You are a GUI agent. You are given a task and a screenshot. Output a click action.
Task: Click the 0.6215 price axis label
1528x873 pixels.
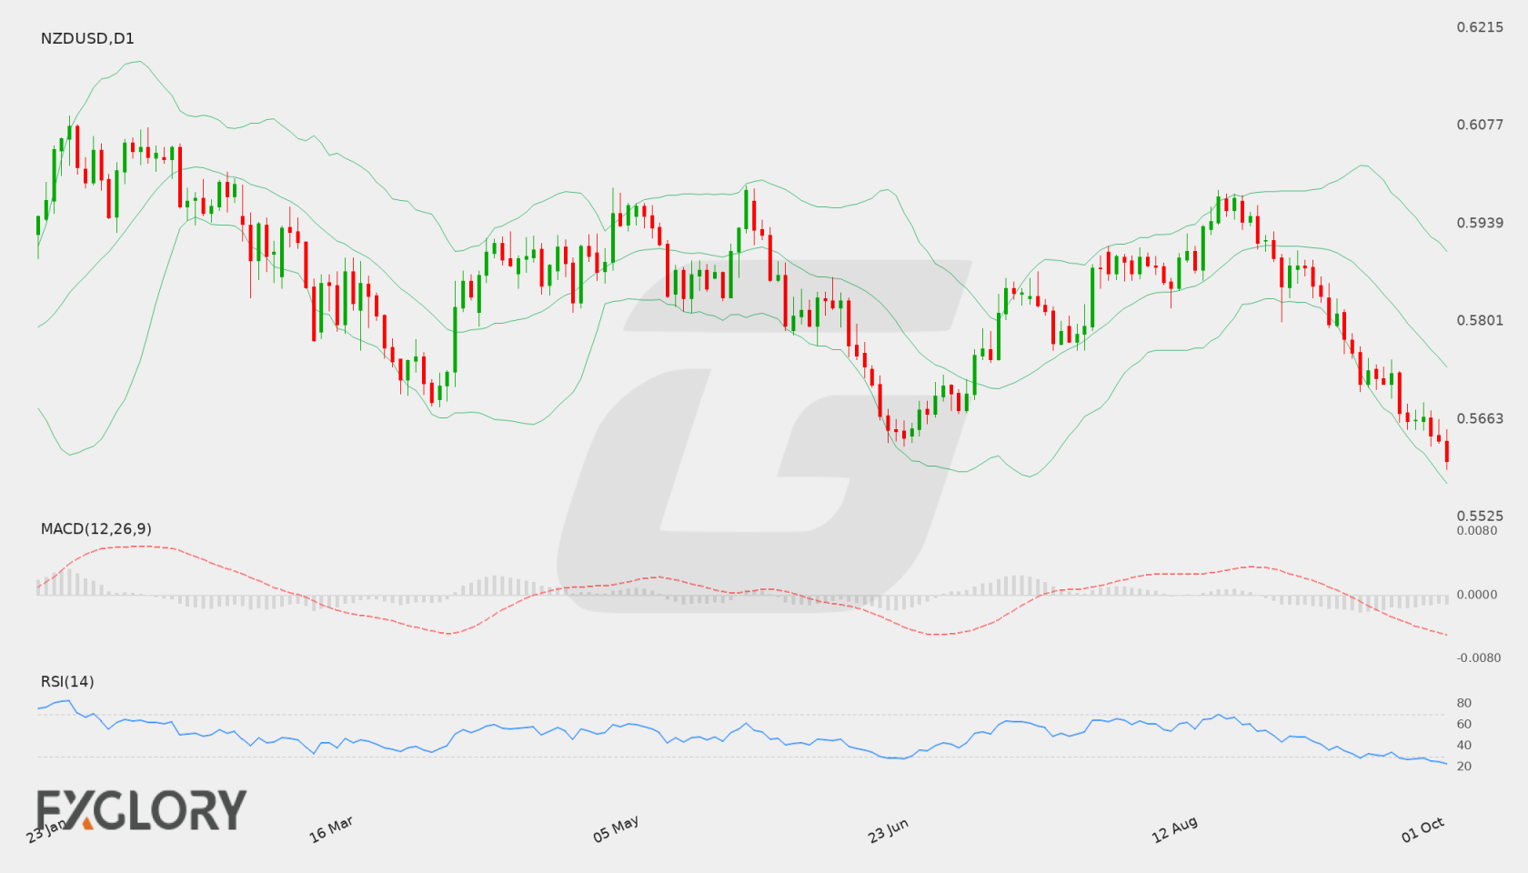pos(1480,27)
